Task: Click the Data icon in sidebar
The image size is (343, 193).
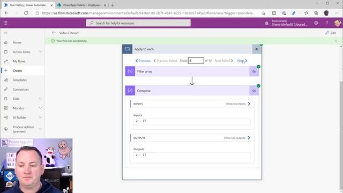Action: point(6,99)
